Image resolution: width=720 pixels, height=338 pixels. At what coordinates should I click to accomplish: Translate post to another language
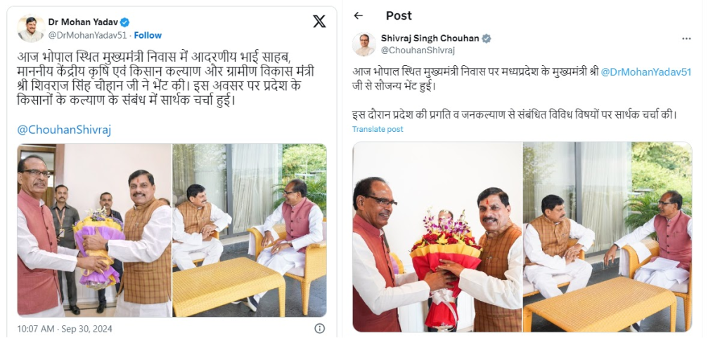coord(378,129)
